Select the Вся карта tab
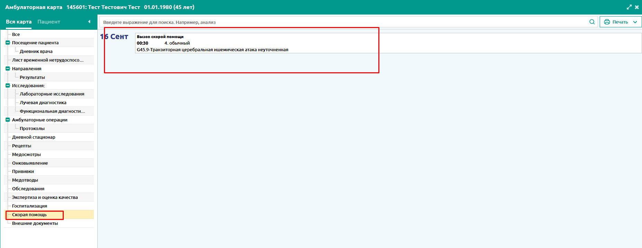Viewport: 642px width, 248px height. click(19, 21)
